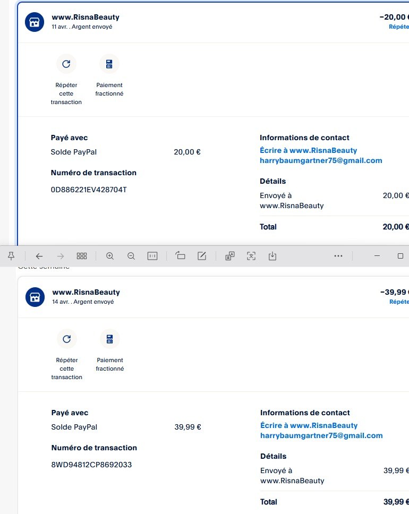Click Répéter cette transaction icon for 11 avr.
409x514 pixels.
click(x=66, y=64)
